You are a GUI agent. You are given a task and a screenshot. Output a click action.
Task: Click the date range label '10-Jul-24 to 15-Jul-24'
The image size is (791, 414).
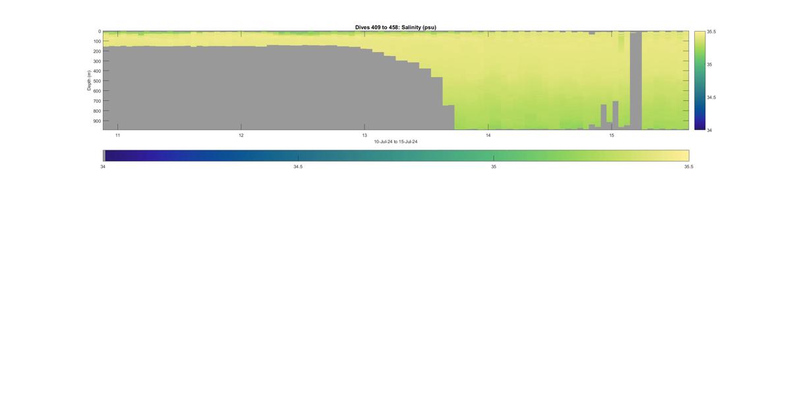coord(395,142)
